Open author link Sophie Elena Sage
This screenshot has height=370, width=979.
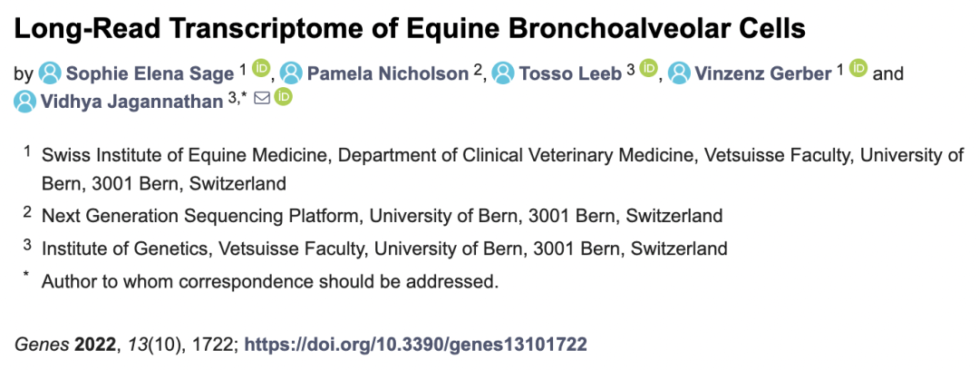(x=150, y=74)
